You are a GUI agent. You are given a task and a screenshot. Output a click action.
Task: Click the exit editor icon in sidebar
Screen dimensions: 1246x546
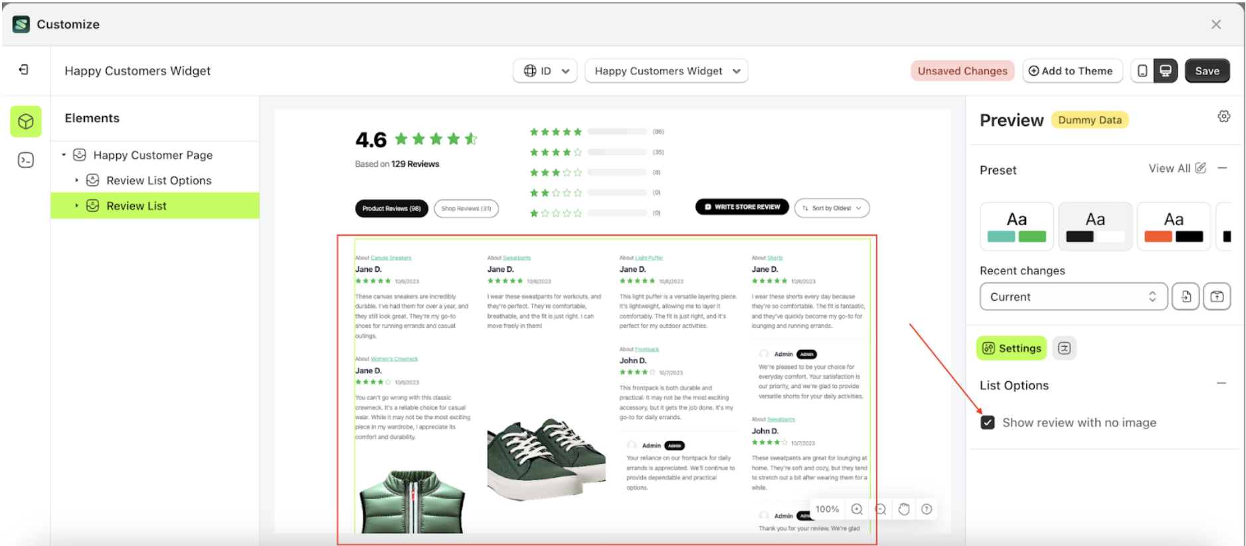click(x=24, y=70)
